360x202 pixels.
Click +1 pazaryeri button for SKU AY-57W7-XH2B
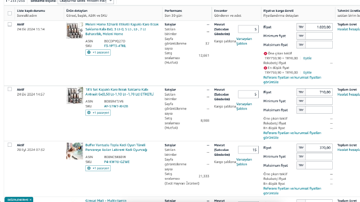[98, 113]
